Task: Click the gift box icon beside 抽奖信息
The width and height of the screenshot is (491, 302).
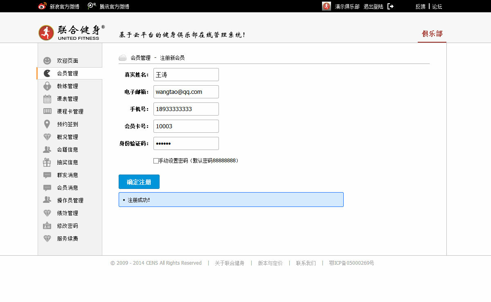Action: tap(47, 162)
